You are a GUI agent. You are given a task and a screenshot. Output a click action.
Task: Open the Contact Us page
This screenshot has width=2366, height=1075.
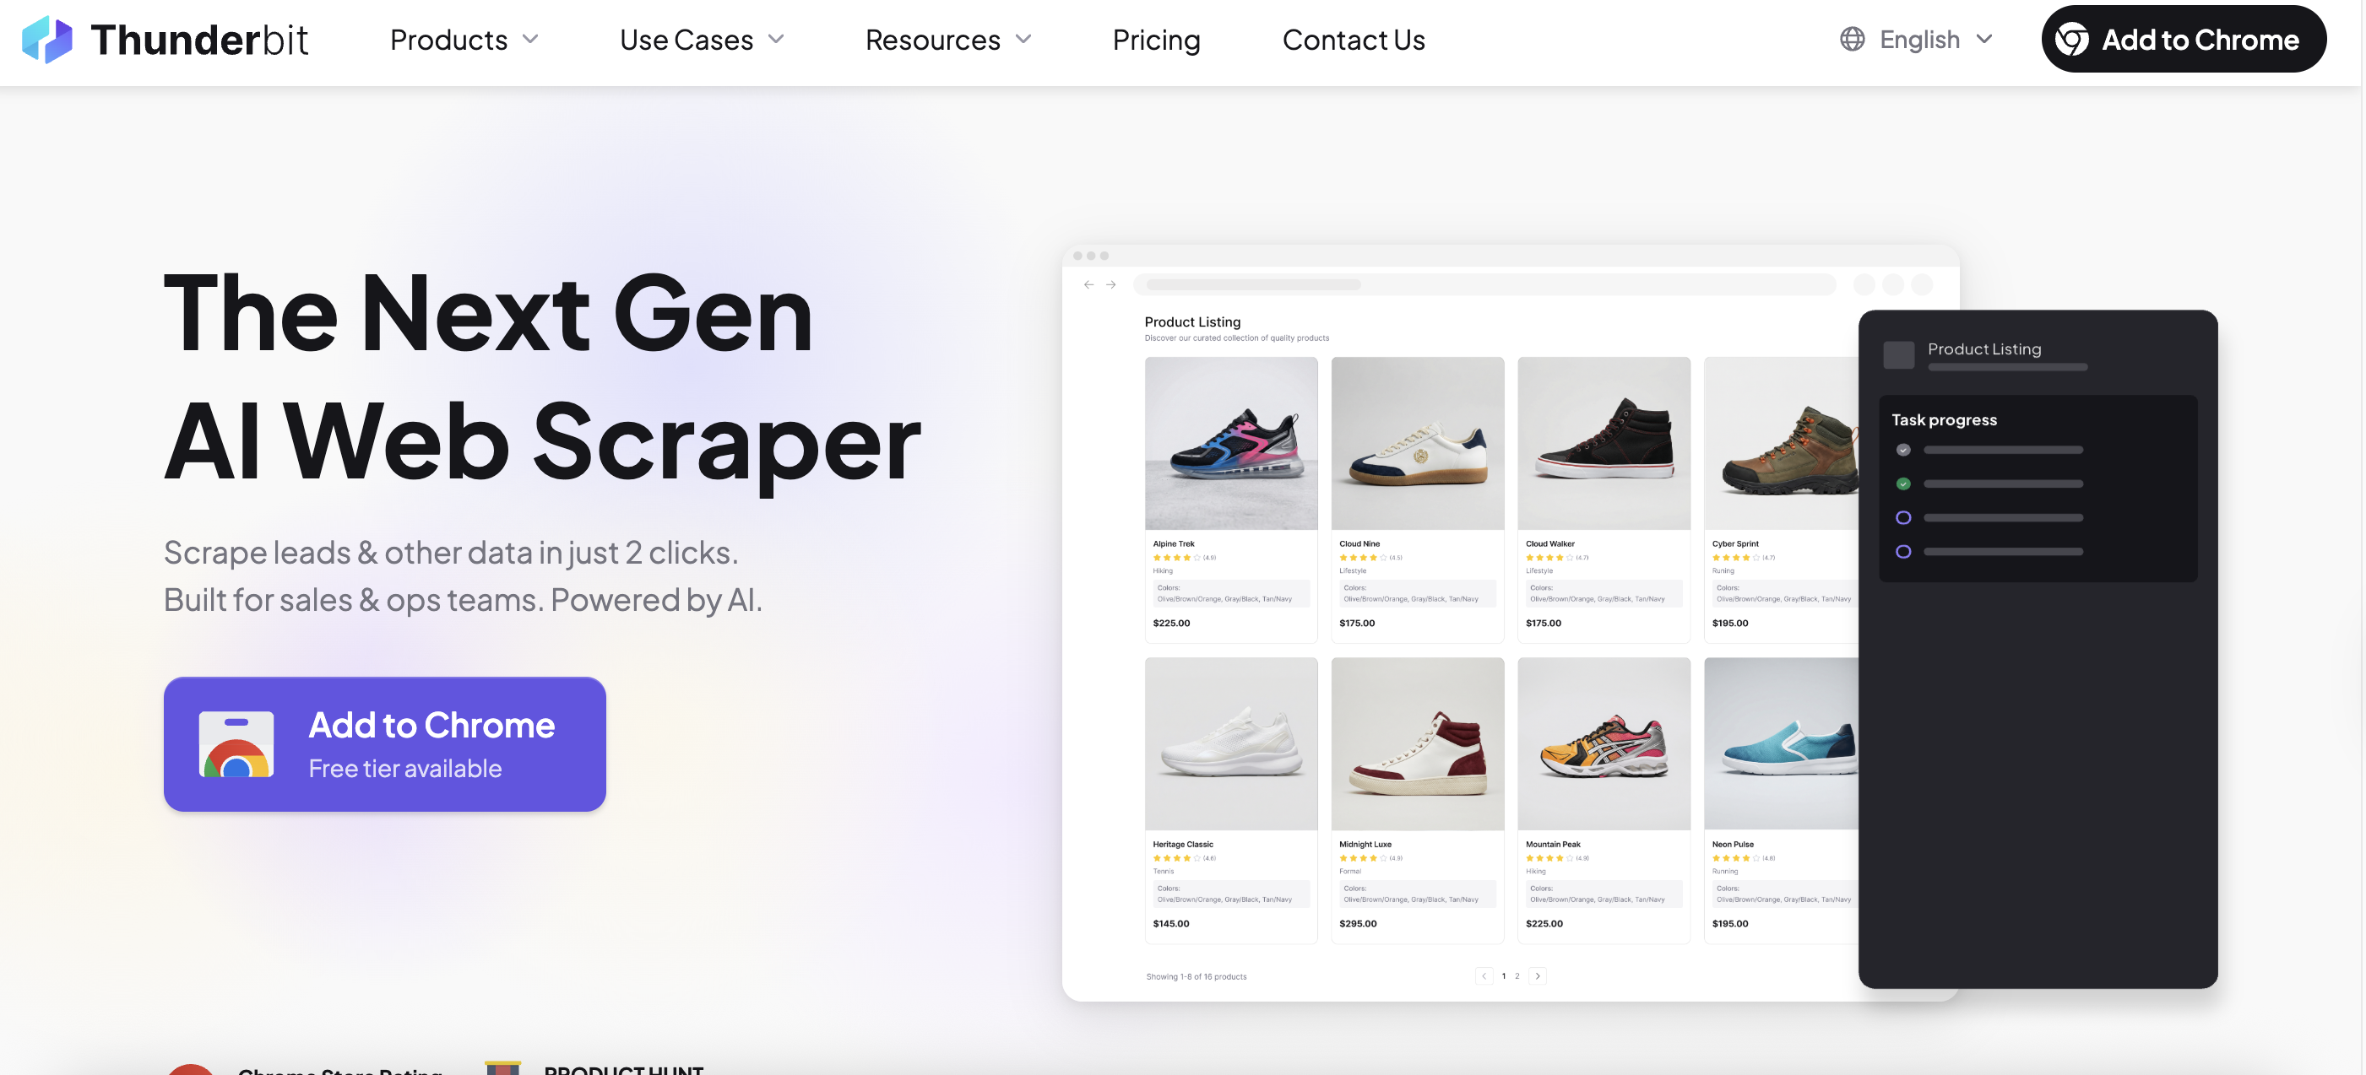tap(1353, 40)
